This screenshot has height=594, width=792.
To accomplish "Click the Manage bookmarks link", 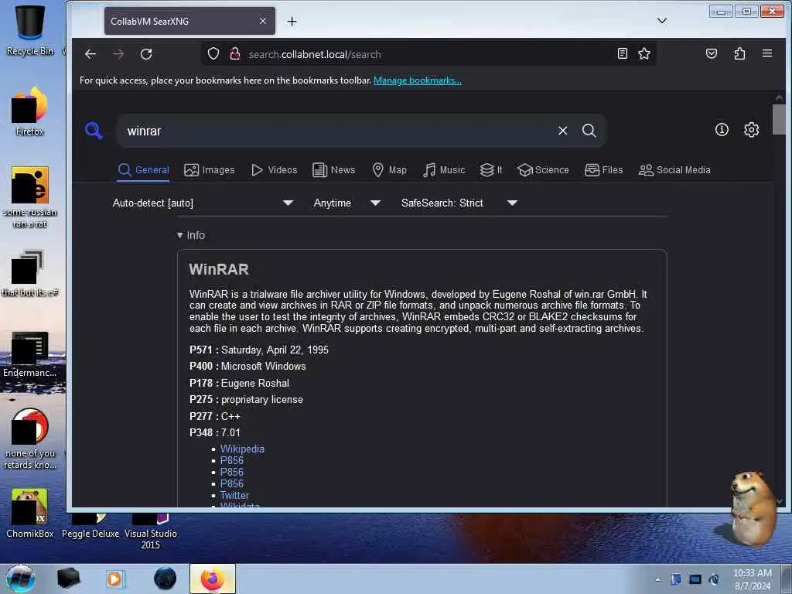I will coord(417,80).
